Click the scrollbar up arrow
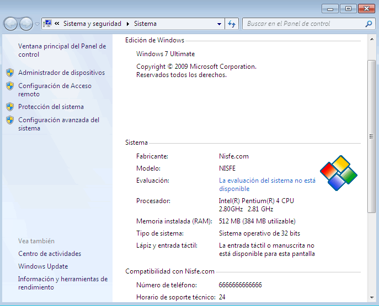 [x=372, y=39]
